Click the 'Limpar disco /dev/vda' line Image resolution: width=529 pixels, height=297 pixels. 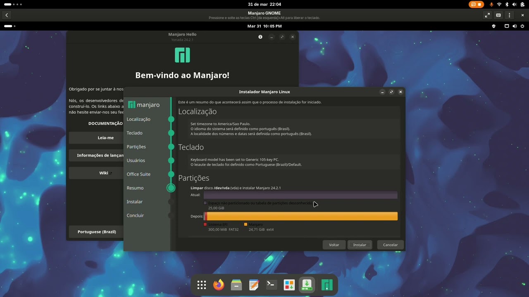point(236,188)
